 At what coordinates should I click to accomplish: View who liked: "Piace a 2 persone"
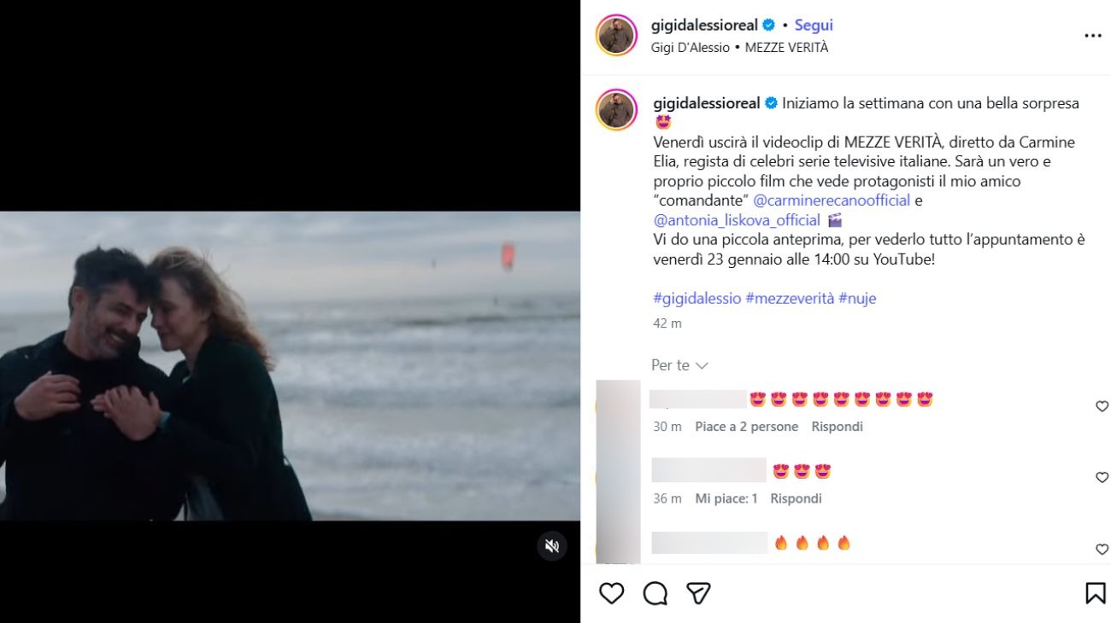point(746,427)
